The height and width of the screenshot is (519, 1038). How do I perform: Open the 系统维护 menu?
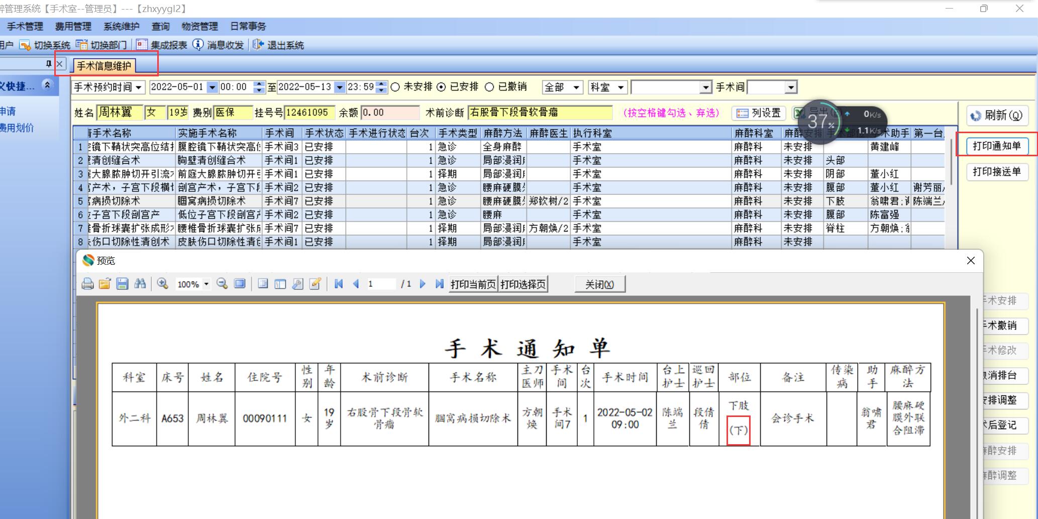[122, 27]
